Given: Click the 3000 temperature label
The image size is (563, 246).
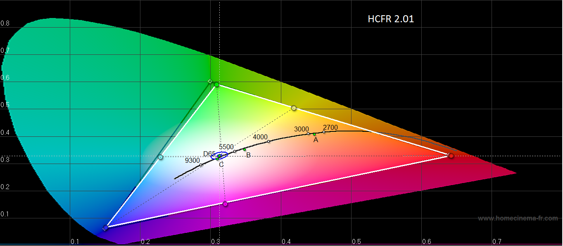Looking at the screenshot, I should coord(302,129).
